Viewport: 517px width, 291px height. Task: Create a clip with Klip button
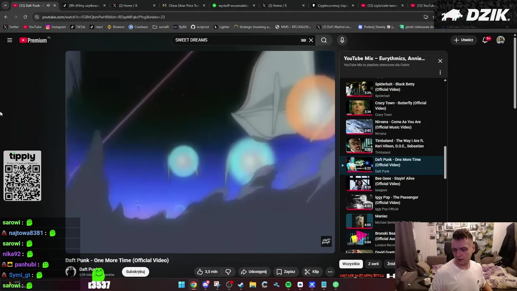(x=312, y=272)
